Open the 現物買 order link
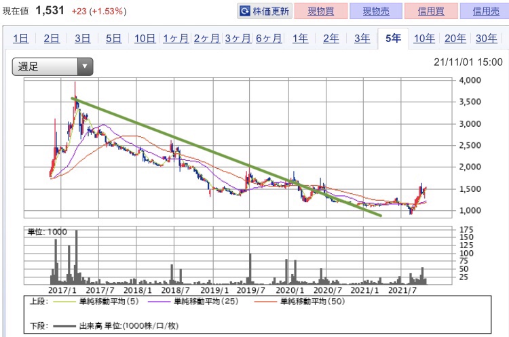 click(x=321, y=11)
